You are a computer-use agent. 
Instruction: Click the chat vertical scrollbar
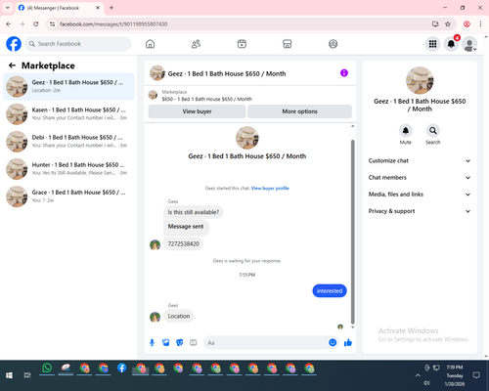click(352, 232)
